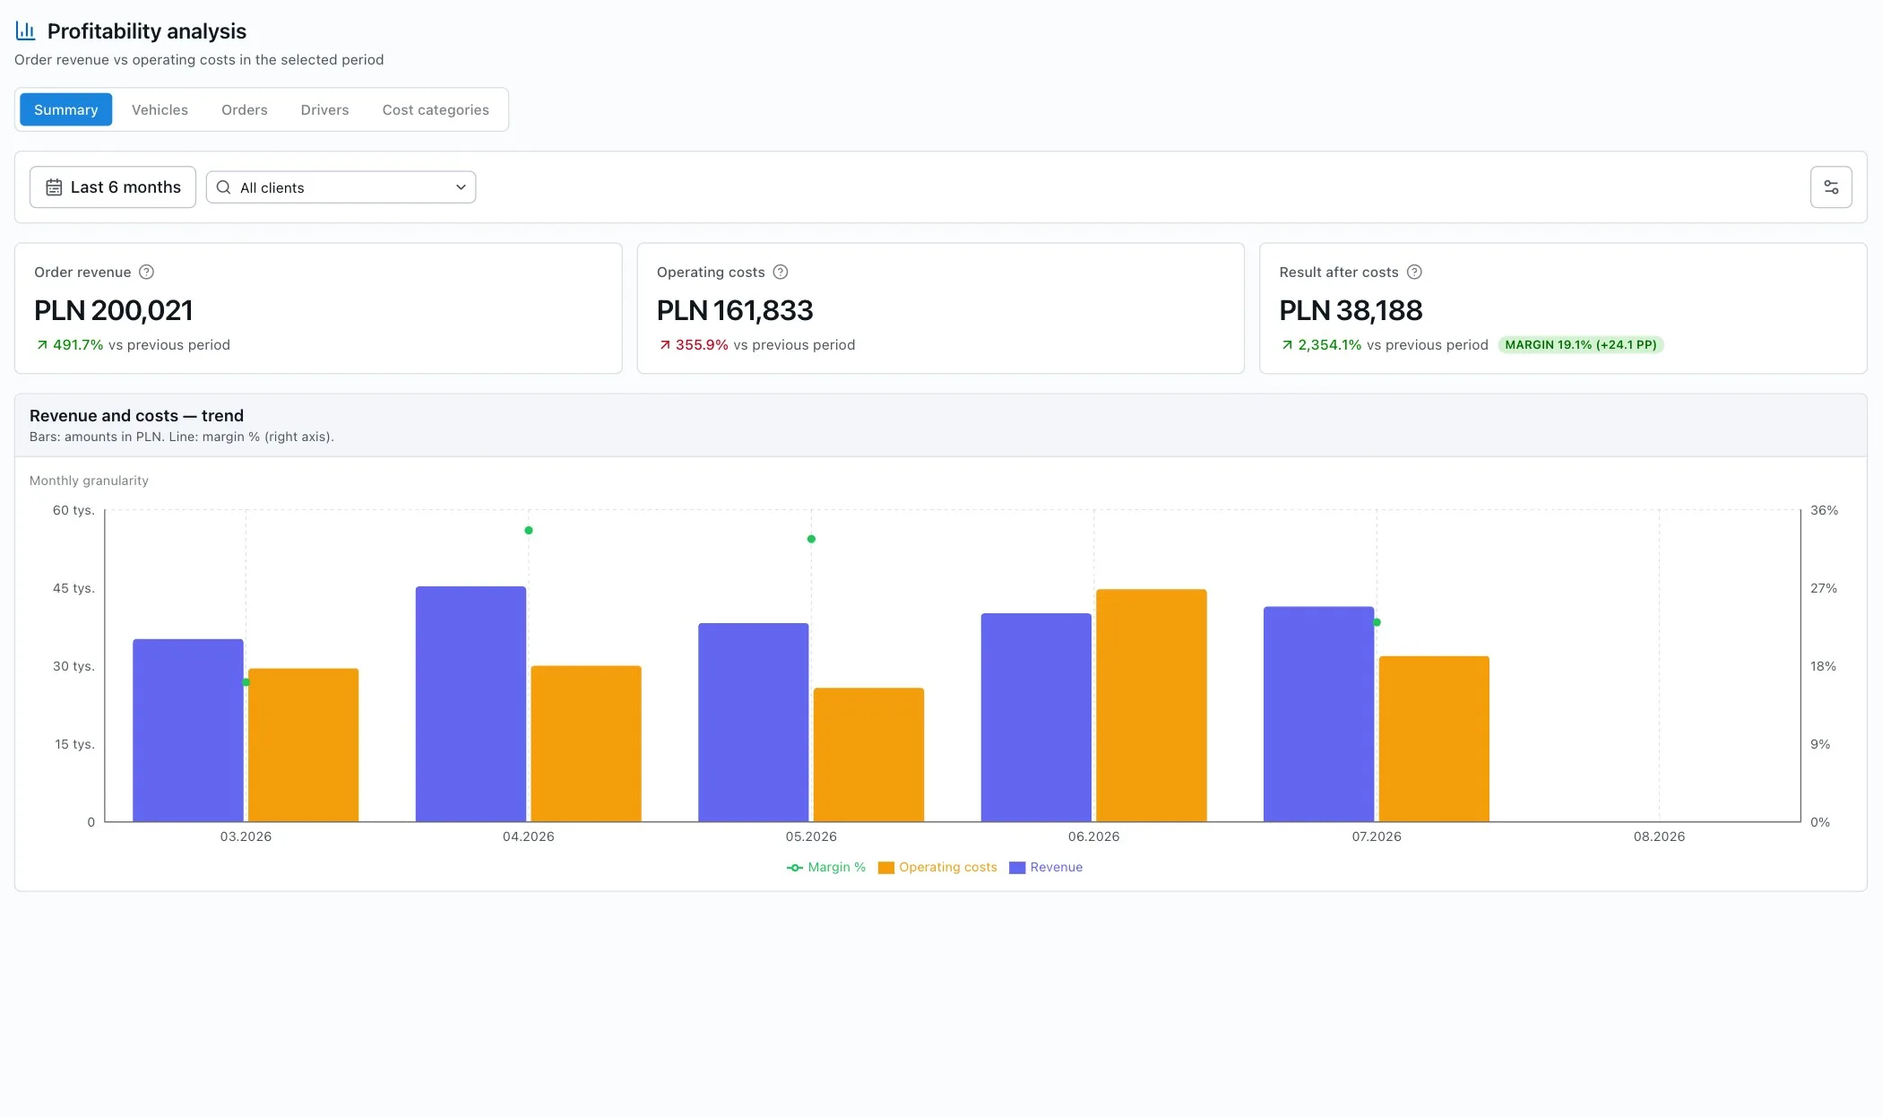Click the bar chart icon beside Profitability analysis
Viewport: 1882px width, 1118px height.
pyautogui.click(x=26, y=31)
